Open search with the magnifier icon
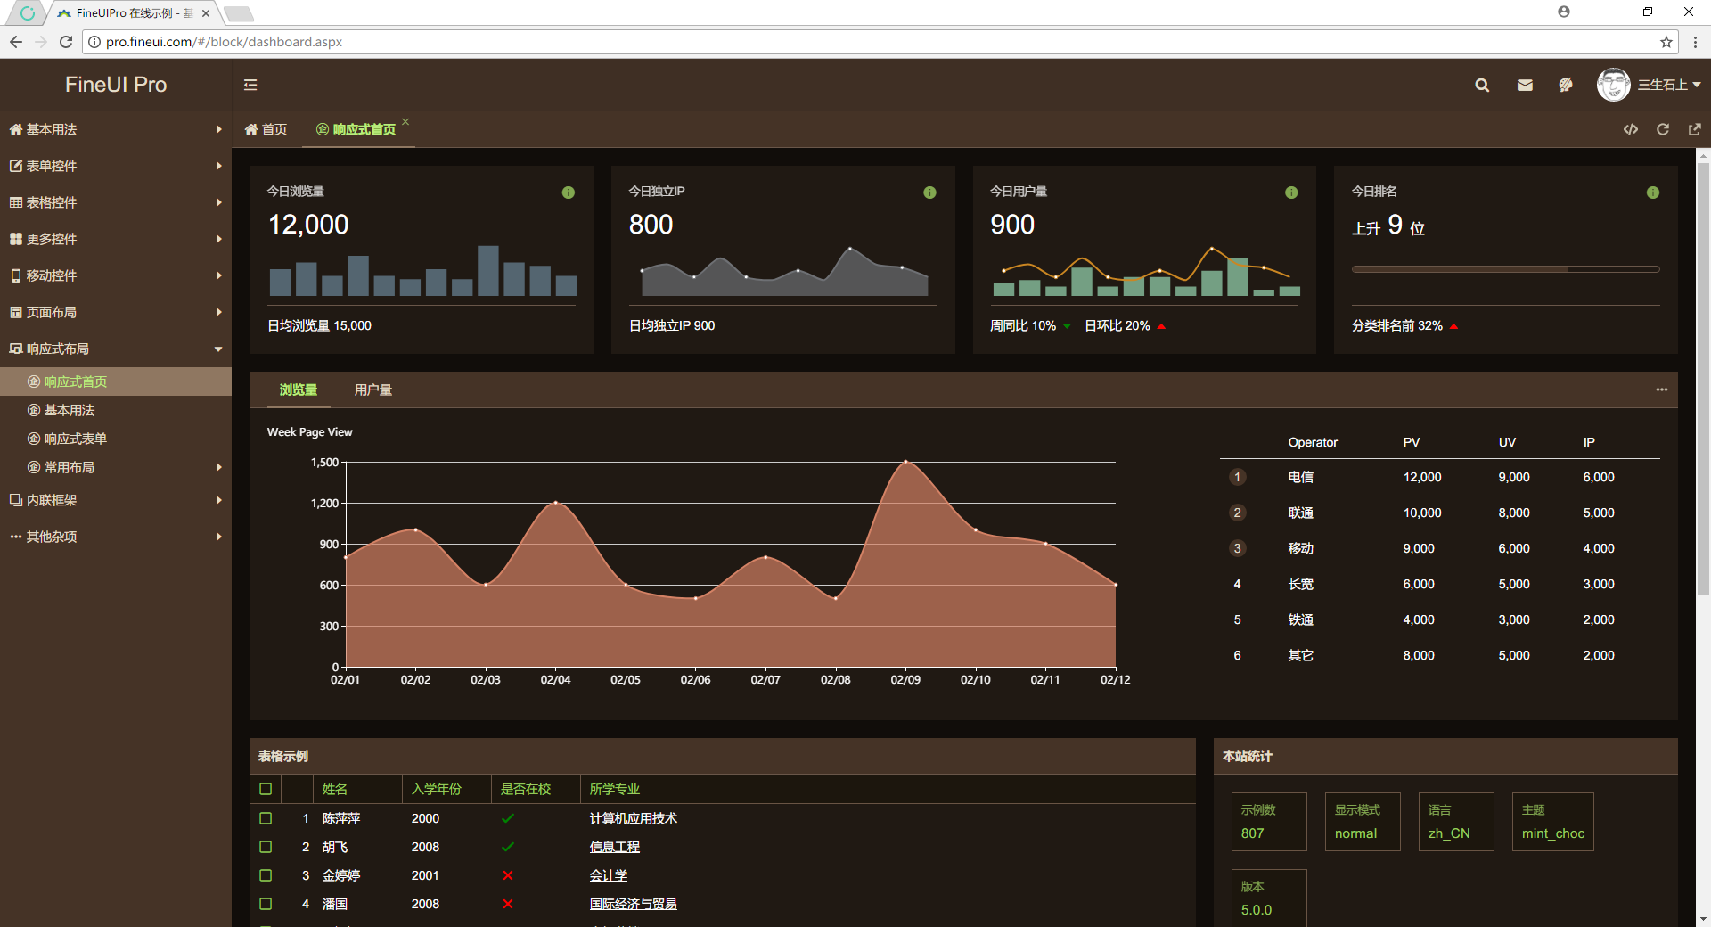 click(1482, 85)
